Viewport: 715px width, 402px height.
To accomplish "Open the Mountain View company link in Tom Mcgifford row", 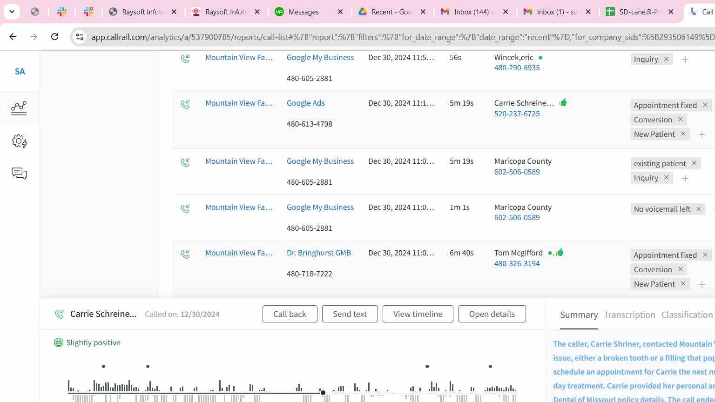I will point(239,253).
